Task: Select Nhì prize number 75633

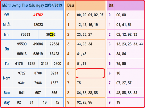Action: point(25,34)
